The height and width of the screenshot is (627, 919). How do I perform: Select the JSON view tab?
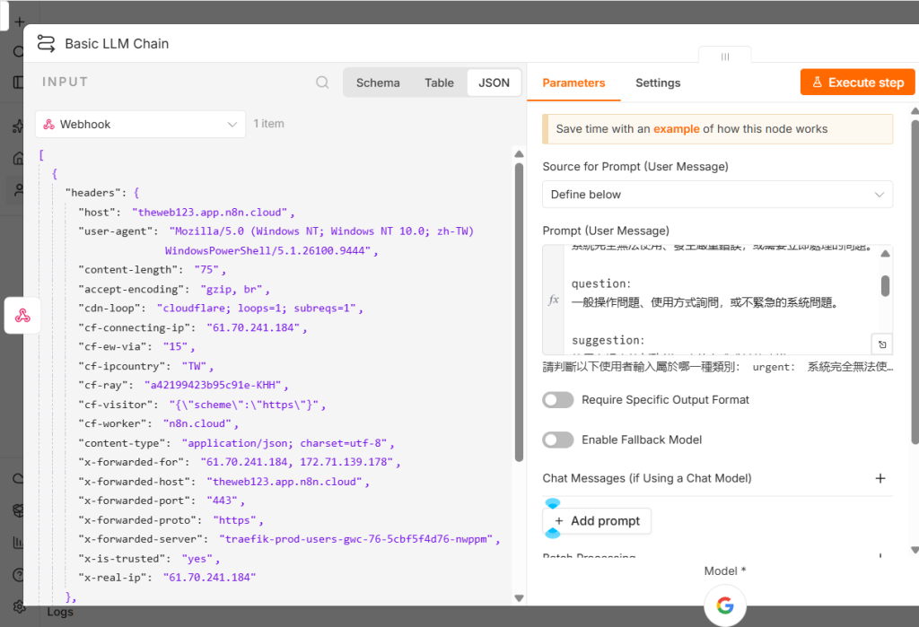[x=495, y=83]
